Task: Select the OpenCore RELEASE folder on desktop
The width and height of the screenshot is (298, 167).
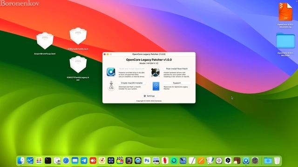Action: click(x=285, y=45)
